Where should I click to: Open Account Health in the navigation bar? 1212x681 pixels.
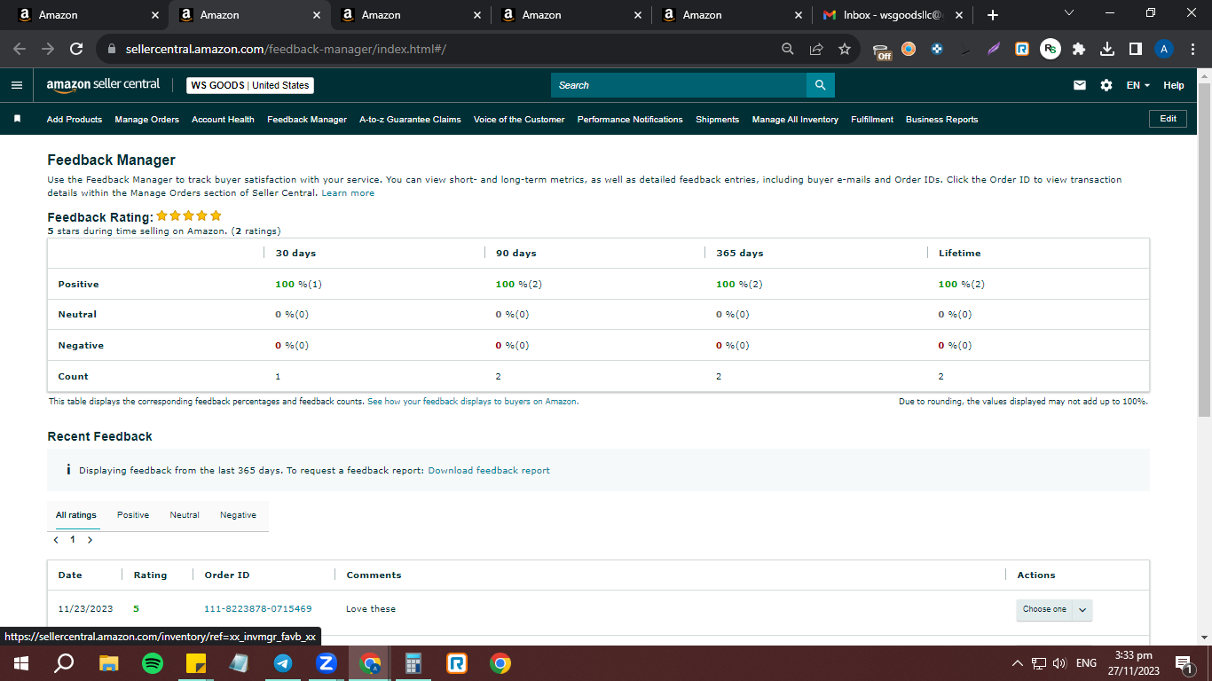pyautogui.click(x=223, y=119)
